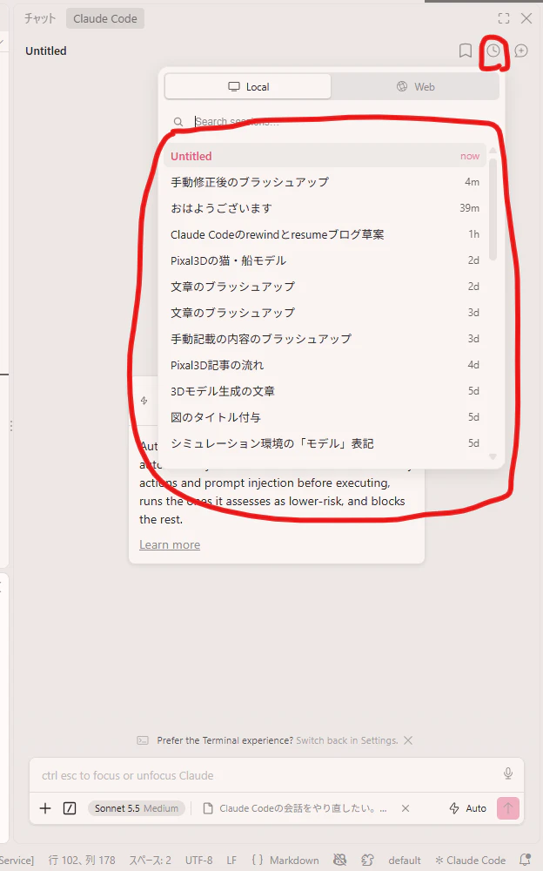The width and height of the screenshot is (543, 871).
Task: Open the slash commands icon
Action: (x=70, y=808)
